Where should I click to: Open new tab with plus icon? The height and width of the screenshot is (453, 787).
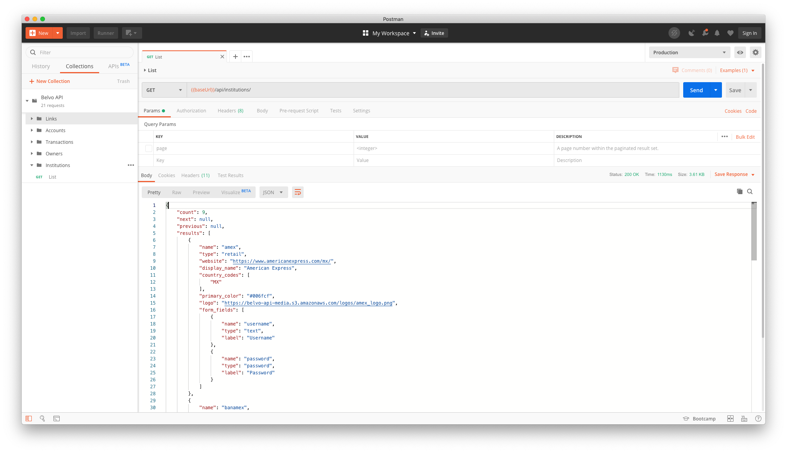point(235,57)
